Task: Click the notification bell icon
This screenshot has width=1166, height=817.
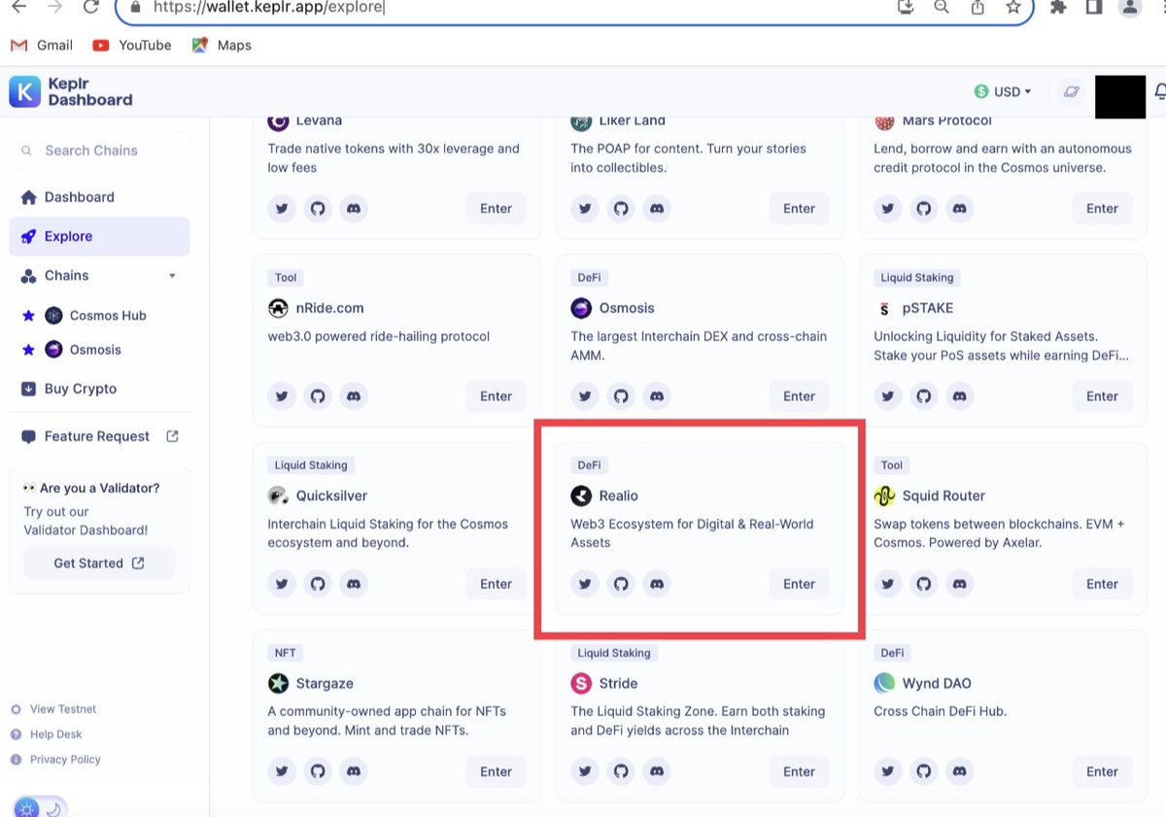Action: pos(1160,91)
